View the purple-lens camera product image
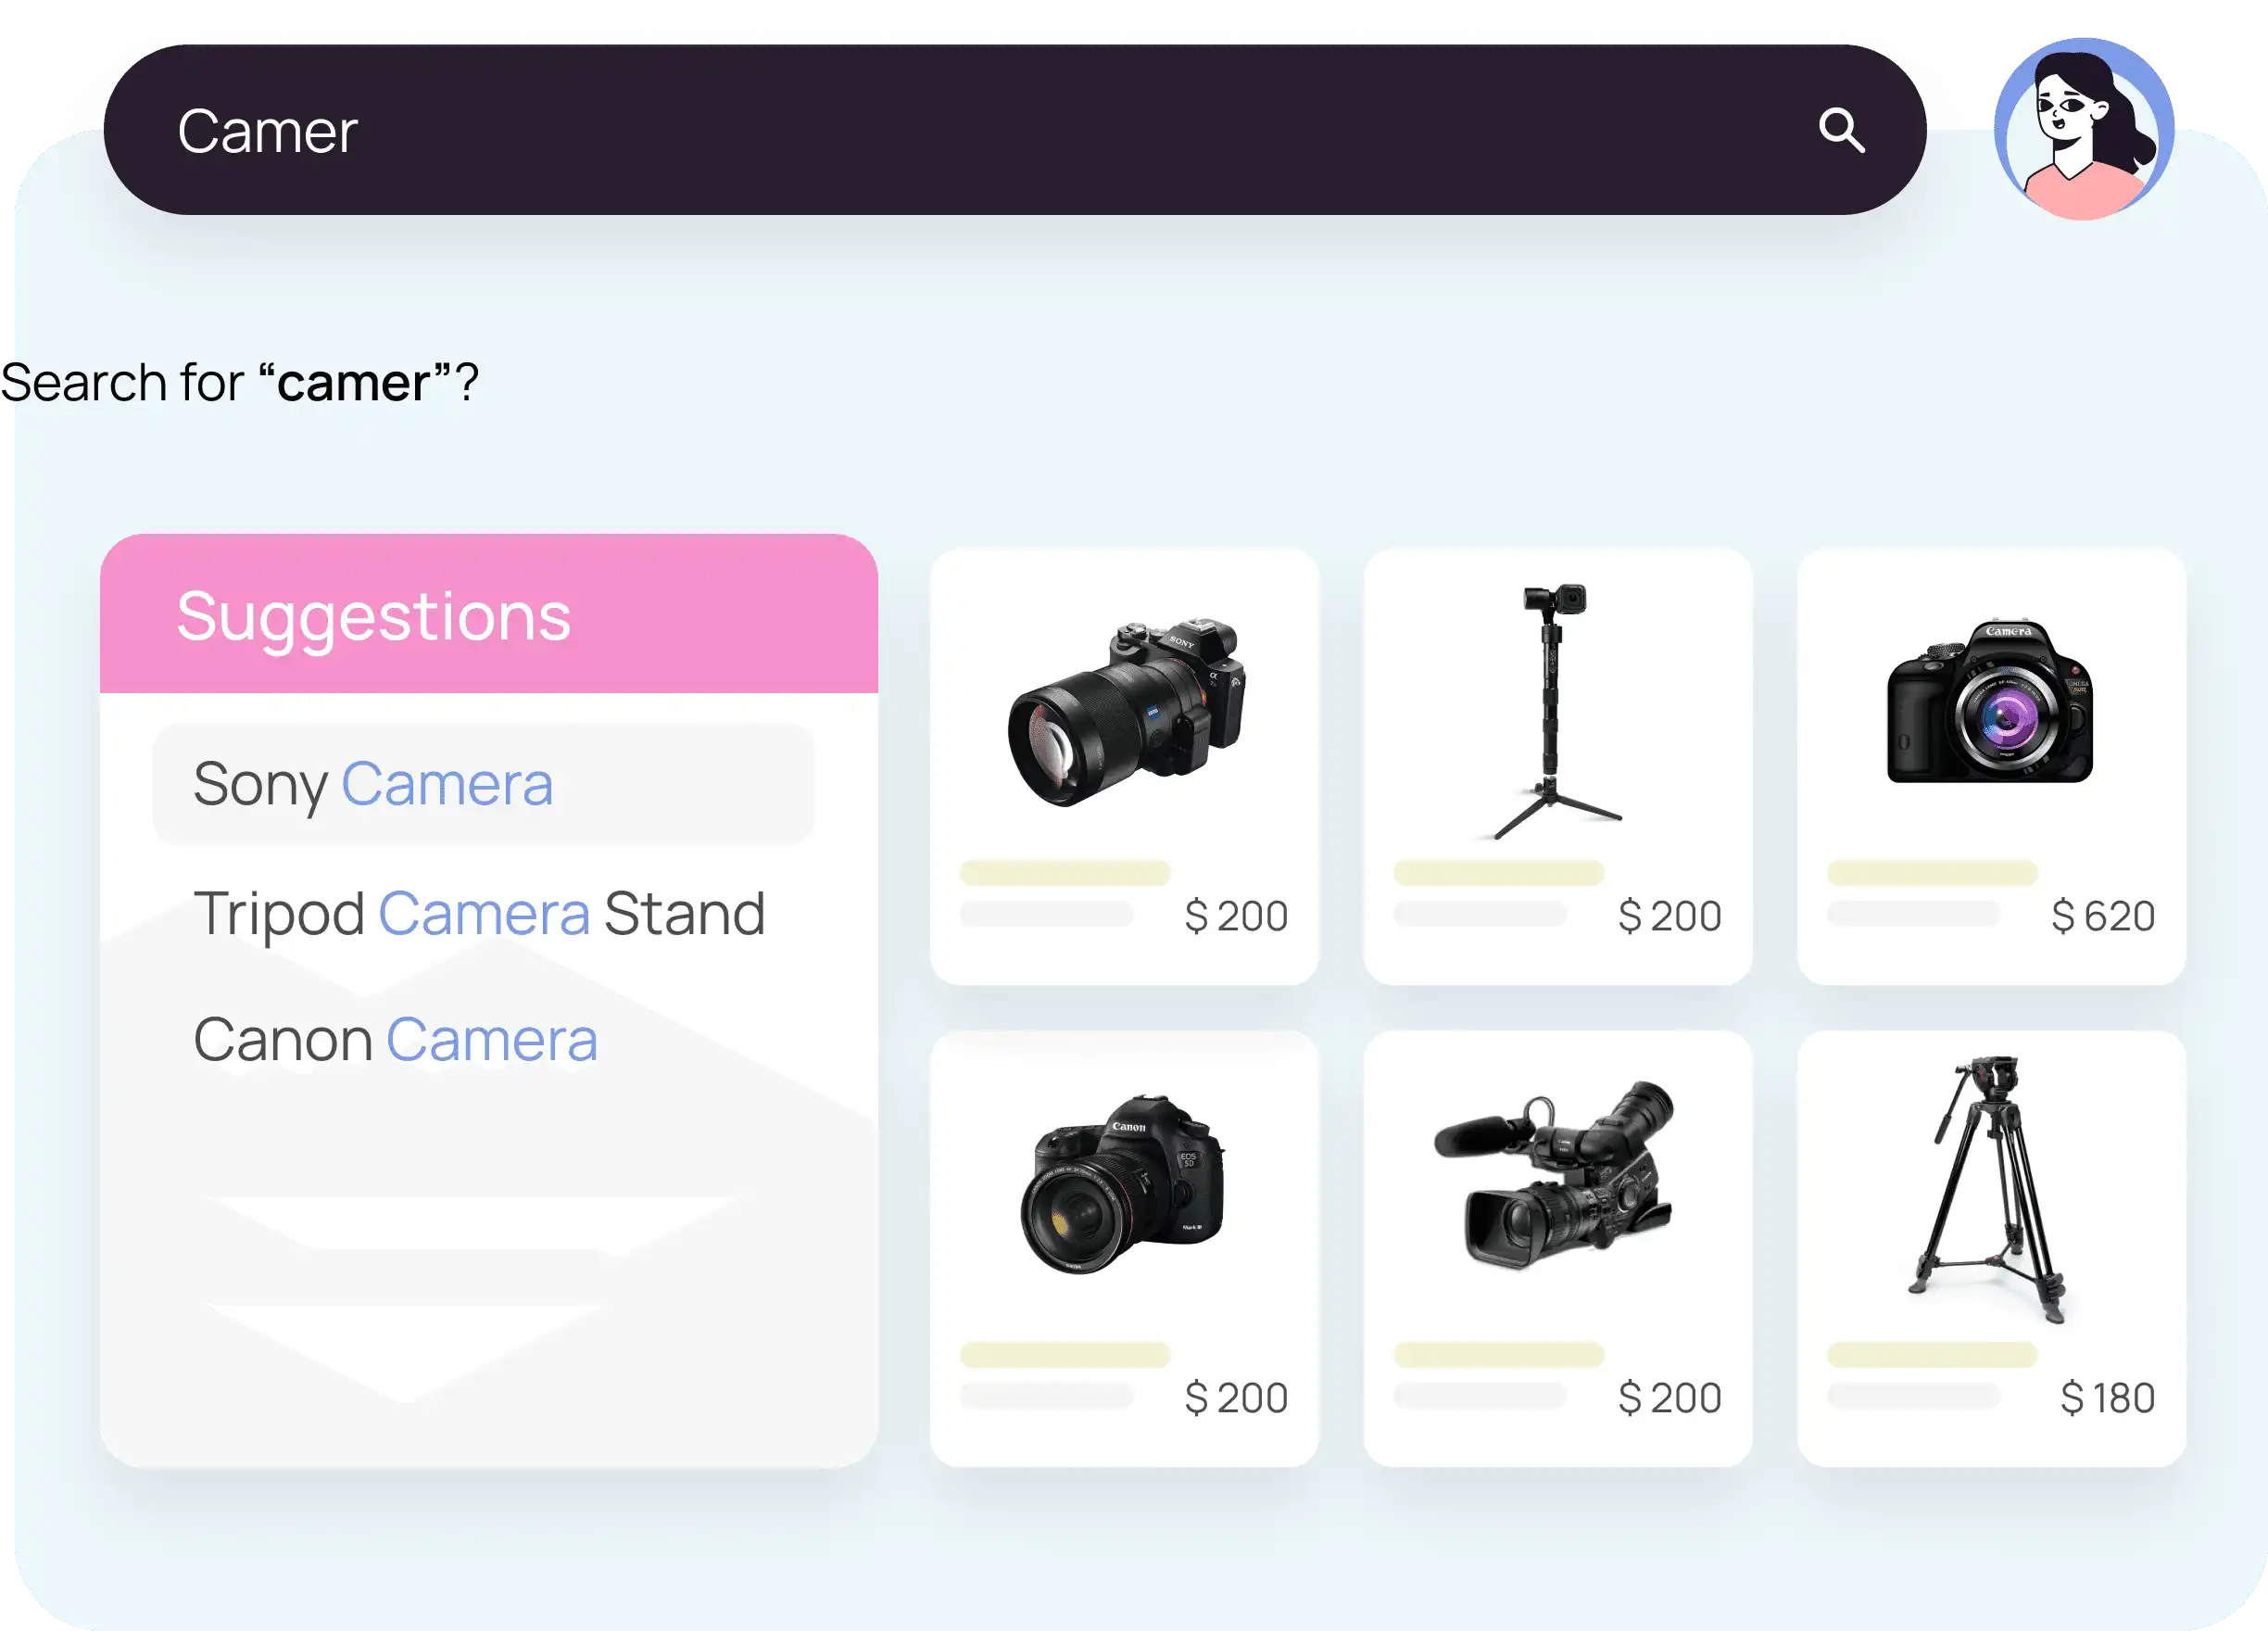The width and height of the screenshot is (2268, 1631). click(x=1989, y=701)
